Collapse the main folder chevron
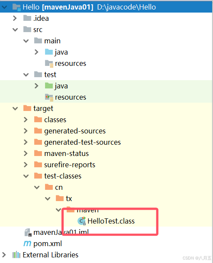This screenshot has height=263, width=213. tap(26, 41)
